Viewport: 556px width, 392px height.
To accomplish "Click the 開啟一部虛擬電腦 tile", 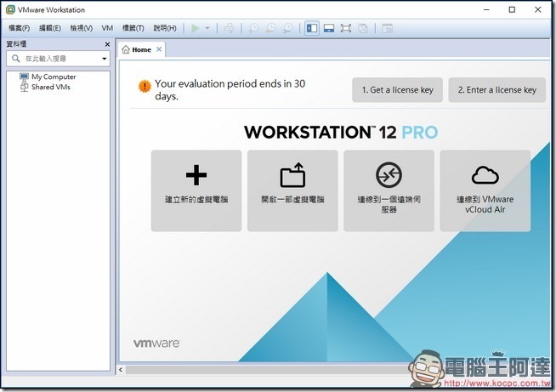I will pyautogui.click(x=292, y=190).
